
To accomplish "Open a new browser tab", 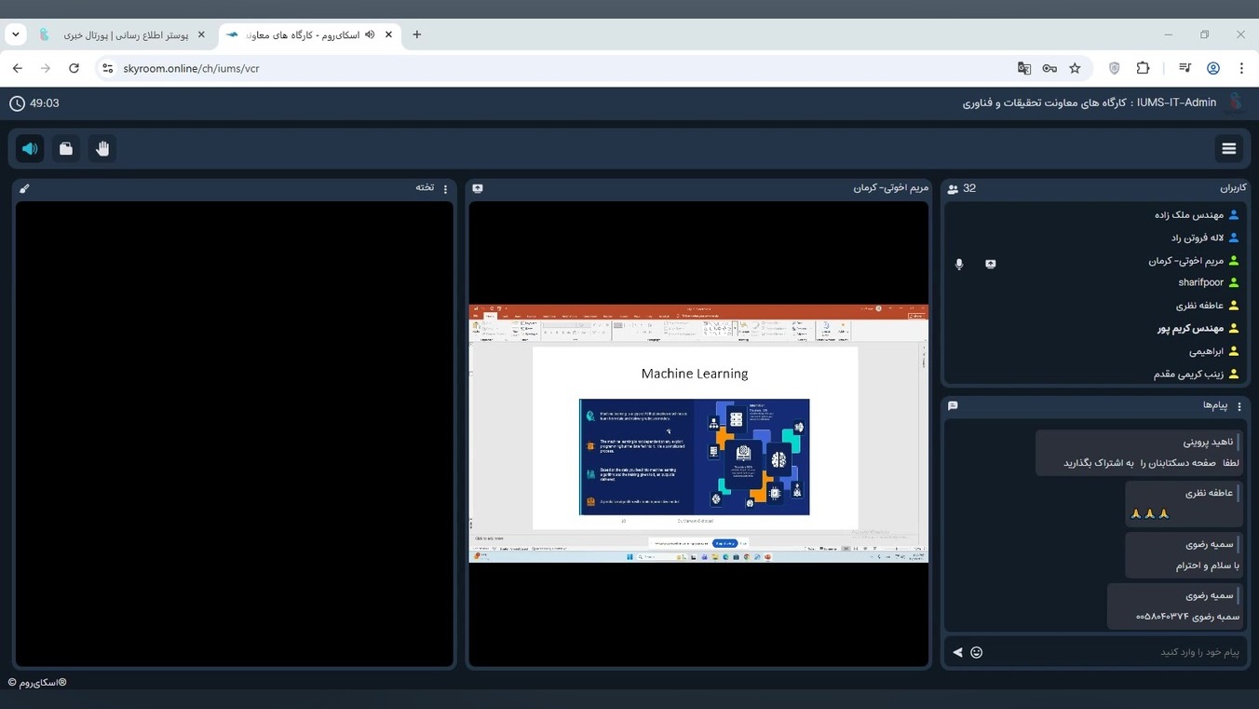I will pos(416,34).
